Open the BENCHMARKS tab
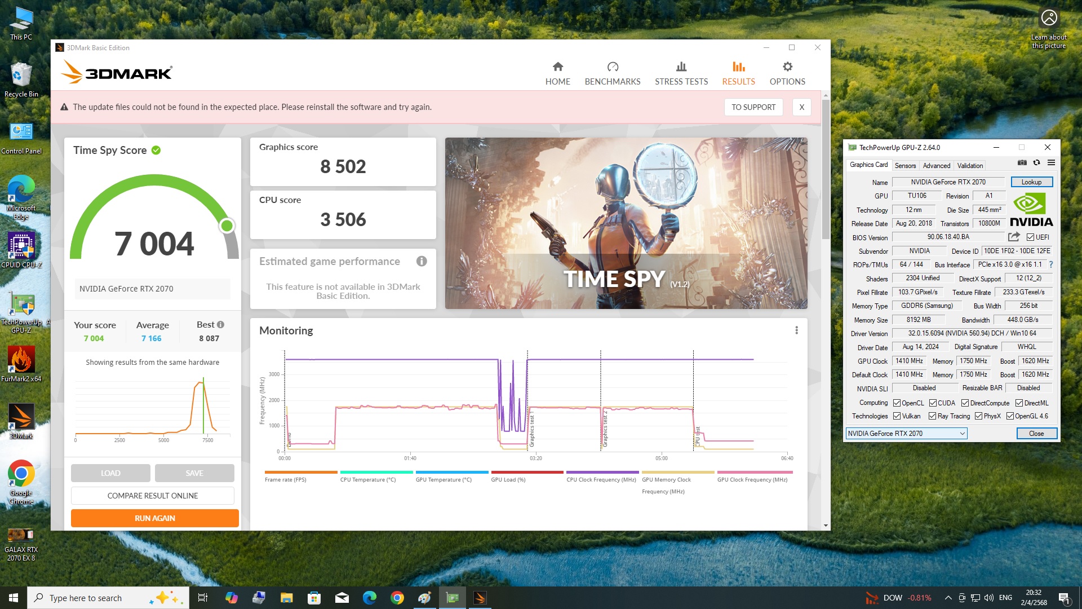Screen dimensions: 1082x609 613,73
